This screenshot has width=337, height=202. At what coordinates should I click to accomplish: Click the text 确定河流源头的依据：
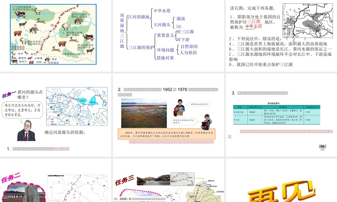pos(65,132)
